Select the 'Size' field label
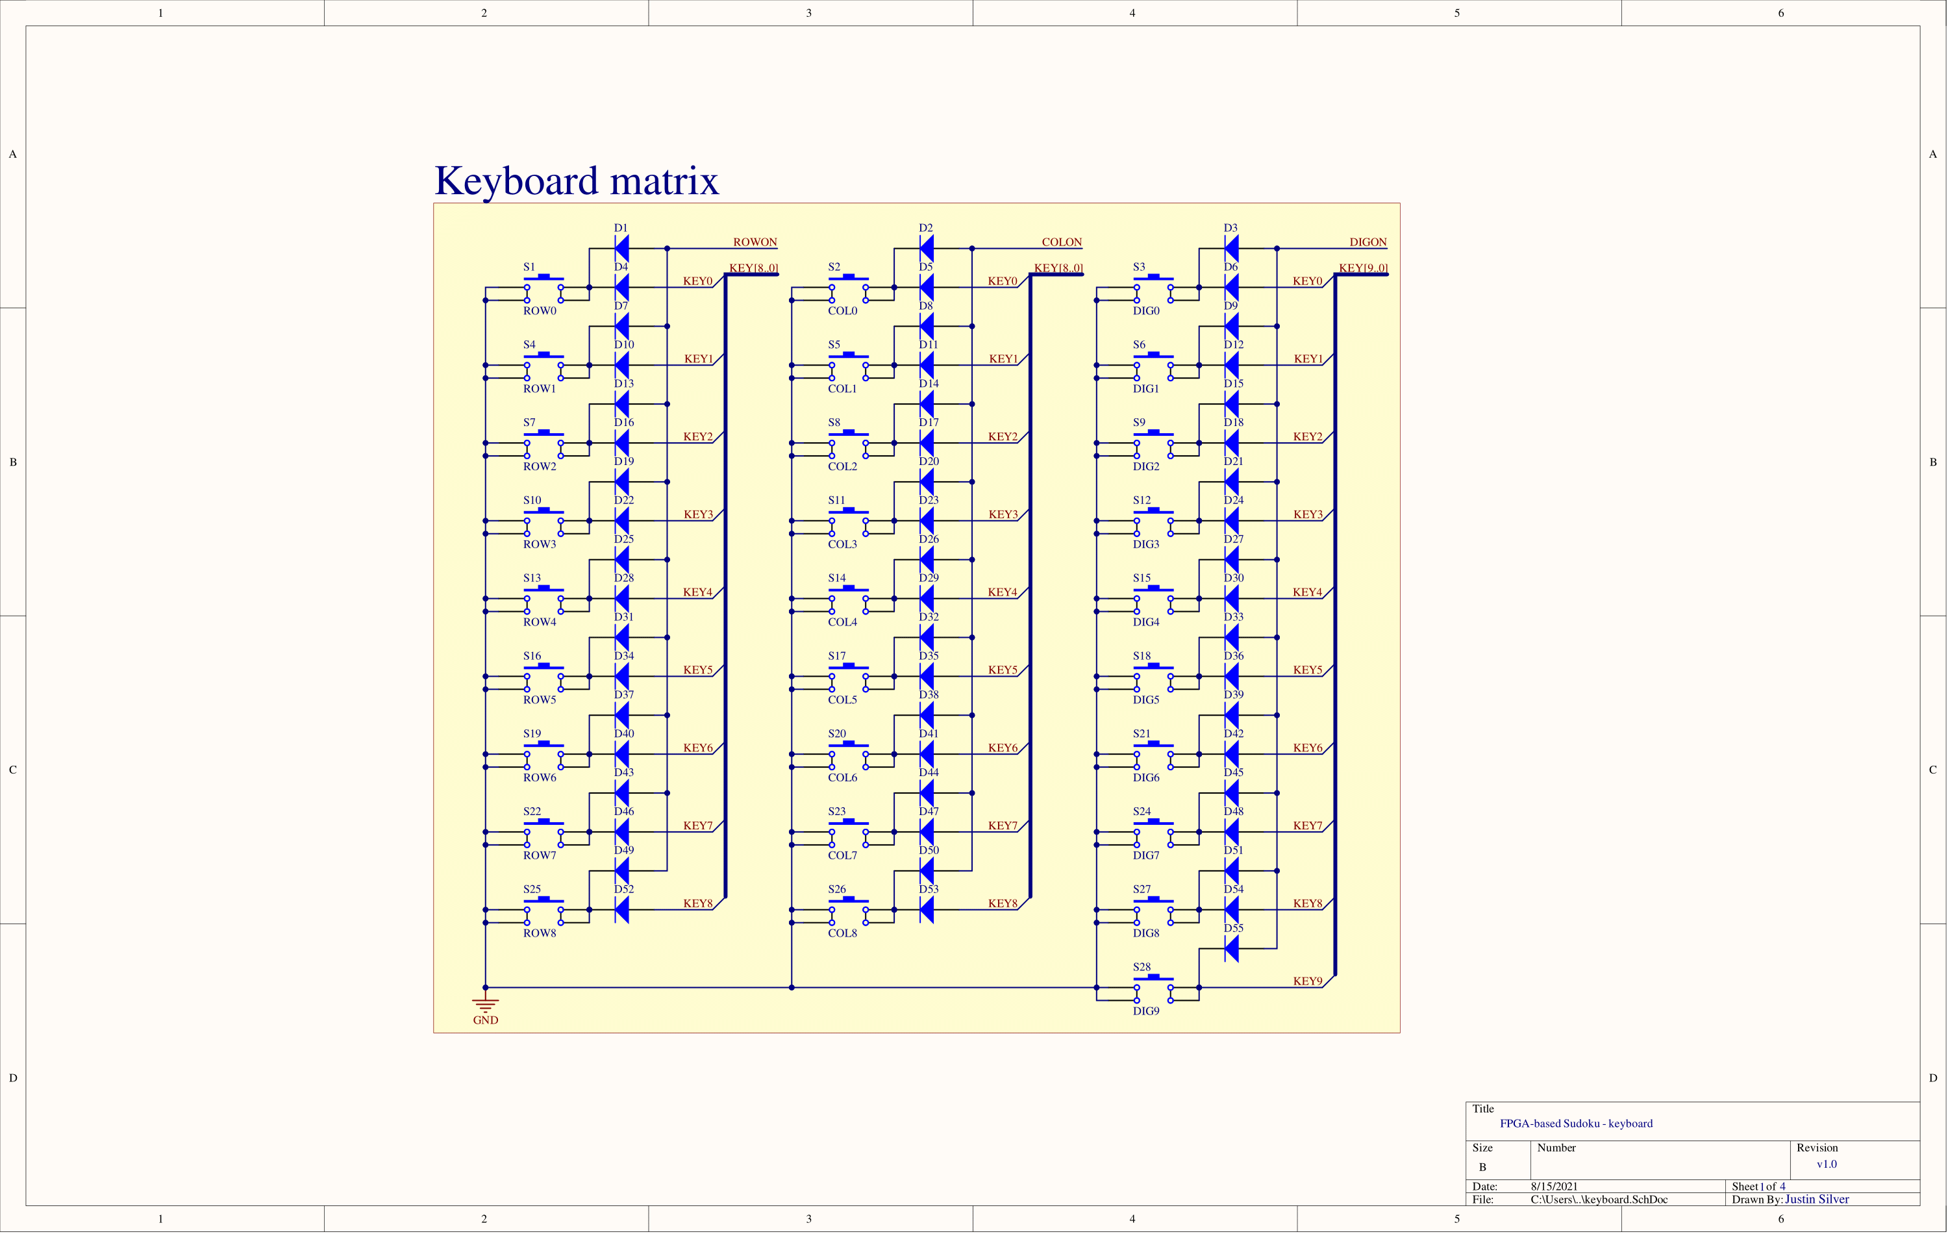The width and height of the screenshot is (1948, 1234). [x=1482, y=1148]
